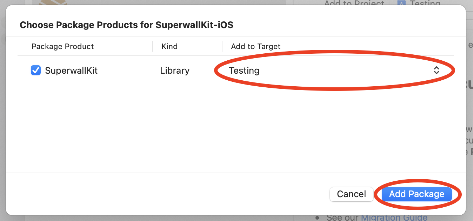
Task: Click the up-down chevron of target selector
Action: coord(436,70)
